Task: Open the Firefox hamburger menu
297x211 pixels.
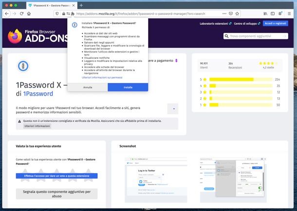Action: click(x=289, y=14)
